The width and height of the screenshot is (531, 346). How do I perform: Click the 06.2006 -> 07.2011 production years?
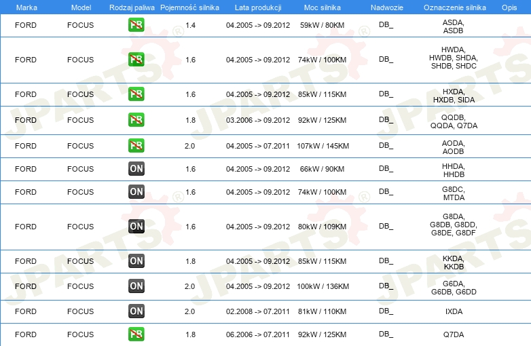click(x=258, y=335)
